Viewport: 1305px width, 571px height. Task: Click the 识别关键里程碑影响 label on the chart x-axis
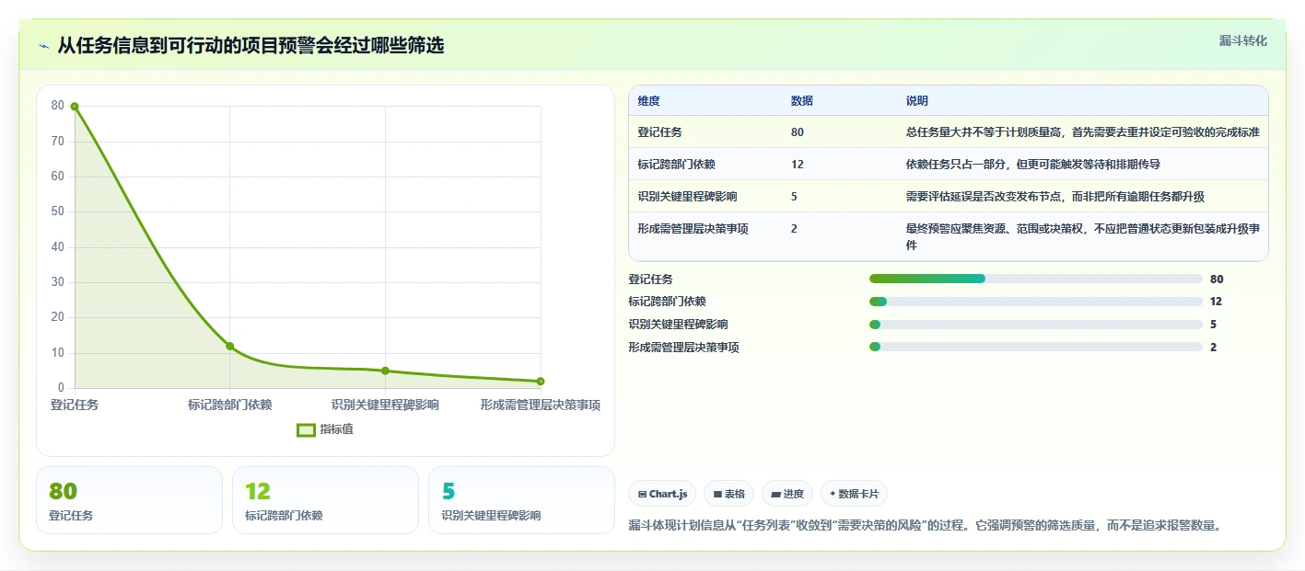pyautogui.click(x=385, y=405)
